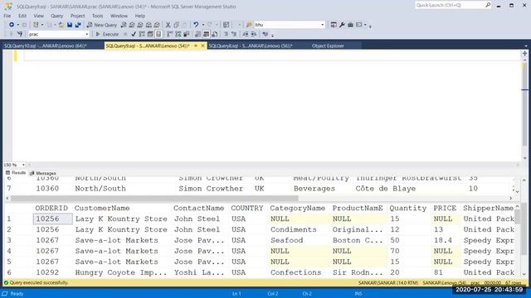Open the Properties wrench icon
This screenshot has width=531, height=298.
click(342, 25)
